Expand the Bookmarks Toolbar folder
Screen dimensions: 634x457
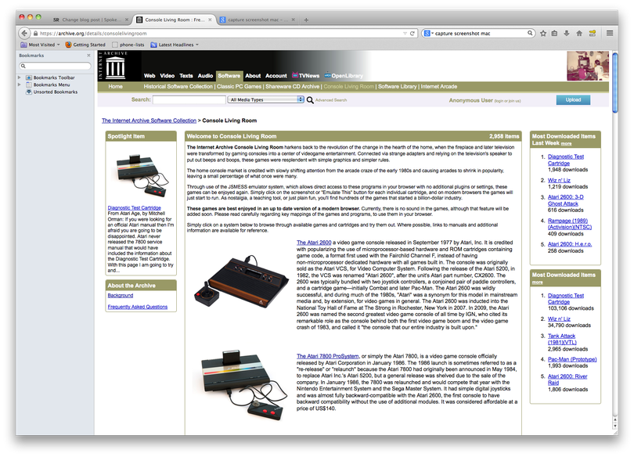point(19,77)
